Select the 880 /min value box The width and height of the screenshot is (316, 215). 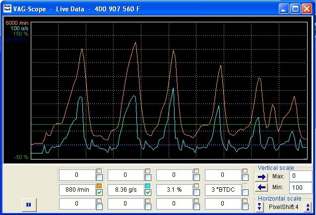[77, 189]
